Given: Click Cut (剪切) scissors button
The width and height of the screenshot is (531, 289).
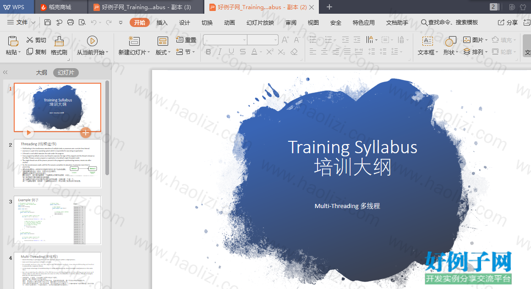Looking at the screenshot, I should click(36, 40).
